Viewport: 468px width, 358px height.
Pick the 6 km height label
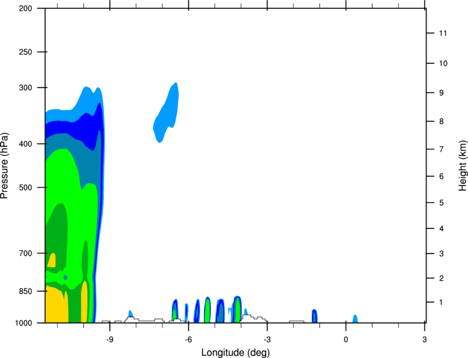pyautogui.click(x=442, y=176)
